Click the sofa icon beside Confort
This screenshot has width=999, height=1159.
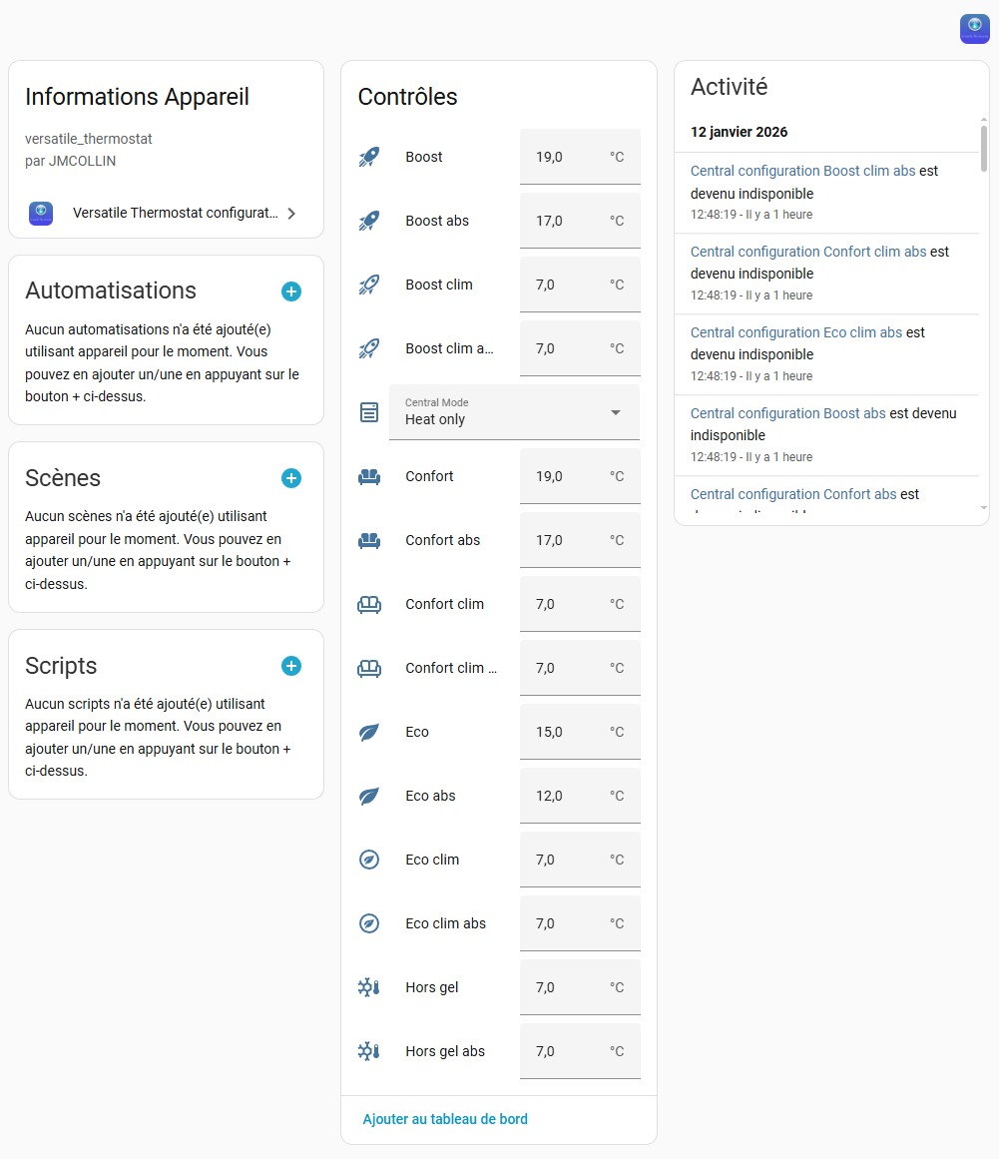click(368, 477)
